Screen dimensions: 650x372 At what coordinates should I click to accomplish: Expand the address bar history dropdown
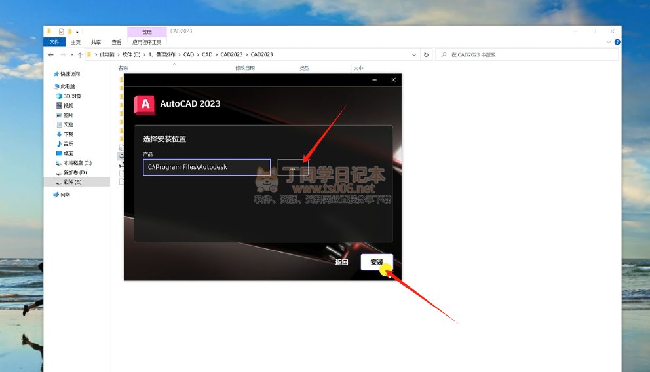[413, 54]
